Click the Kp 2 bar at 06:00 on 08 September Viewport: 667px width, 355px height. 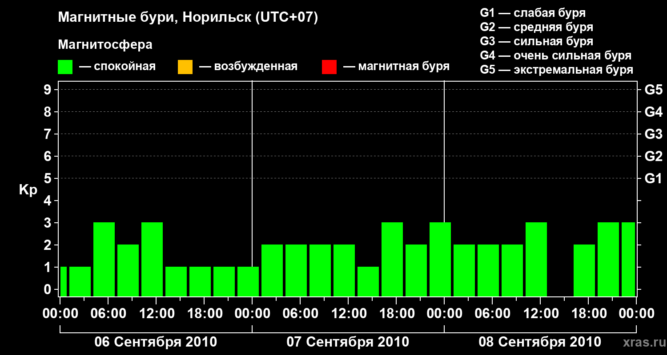[x=488, y=270]
